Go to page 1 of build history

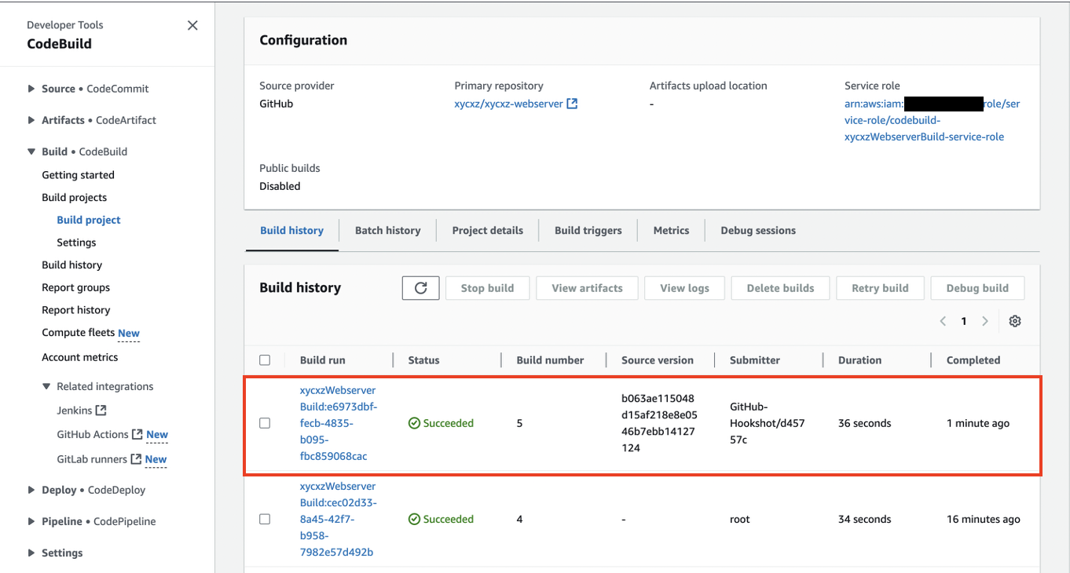click(x=964, y=321)
